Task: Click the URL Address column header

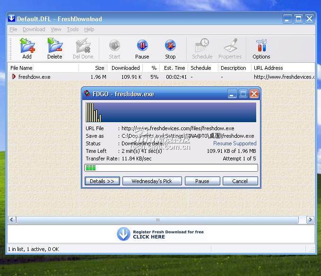Action: coord(283,68)
